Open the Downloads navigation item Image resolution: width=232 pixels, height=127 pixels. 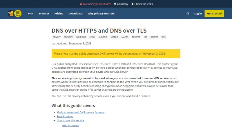(75, 13)
